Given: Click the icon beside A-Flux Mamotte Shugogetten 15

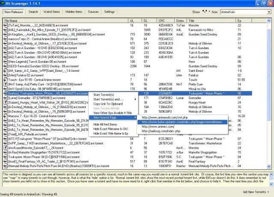Looking at the screenshot, I should pos(6,152).
